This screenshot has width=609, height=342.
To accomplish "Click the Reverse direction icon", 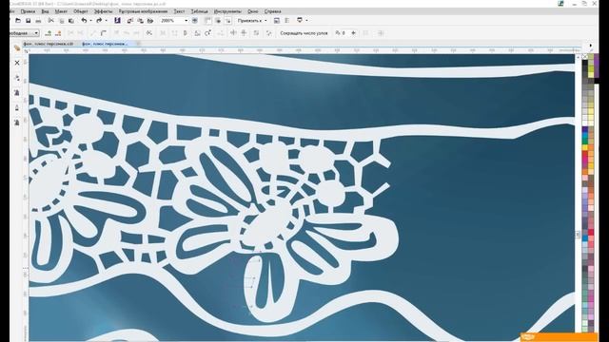I will (148, 33).
